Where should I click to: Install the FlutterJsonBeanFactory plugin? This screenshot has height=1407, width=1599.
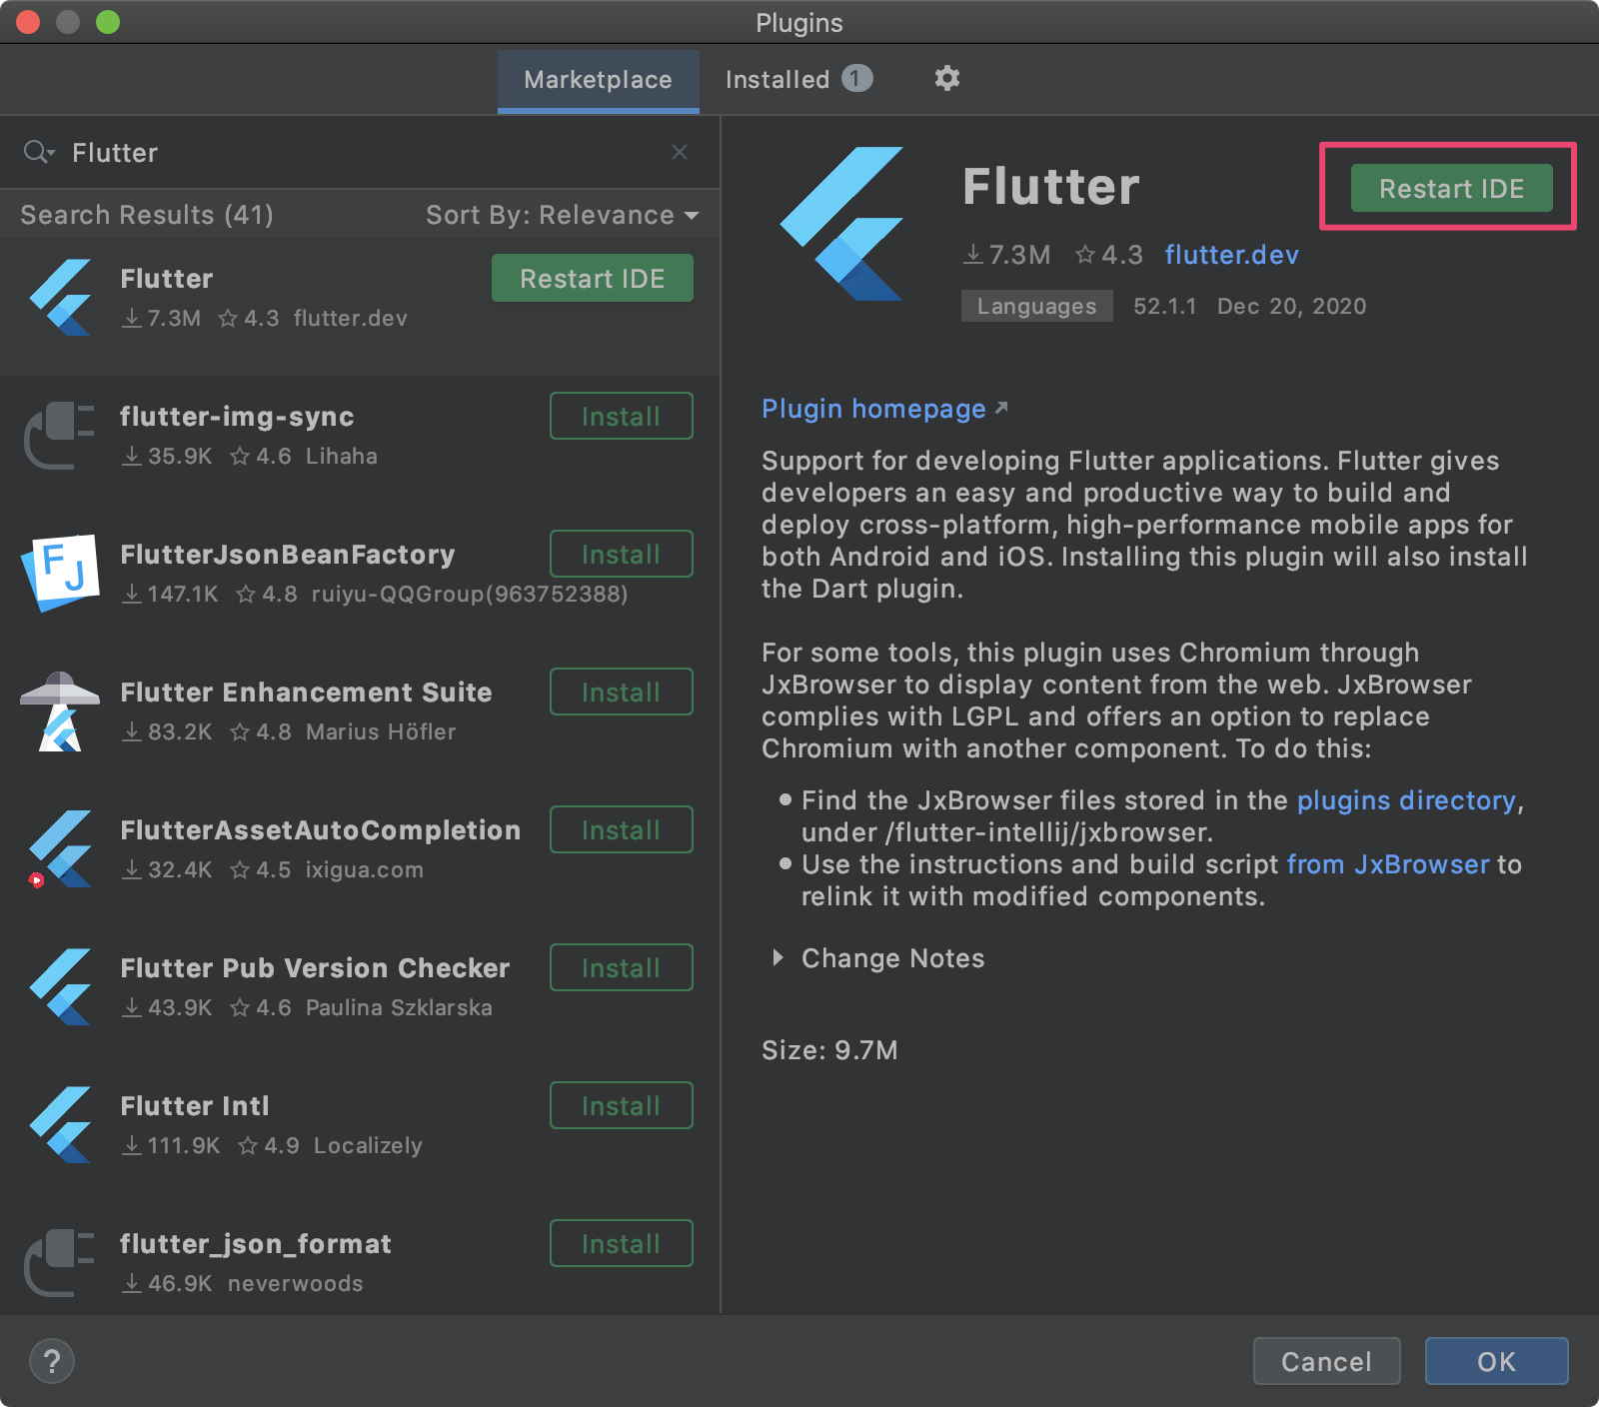(621, 554)
